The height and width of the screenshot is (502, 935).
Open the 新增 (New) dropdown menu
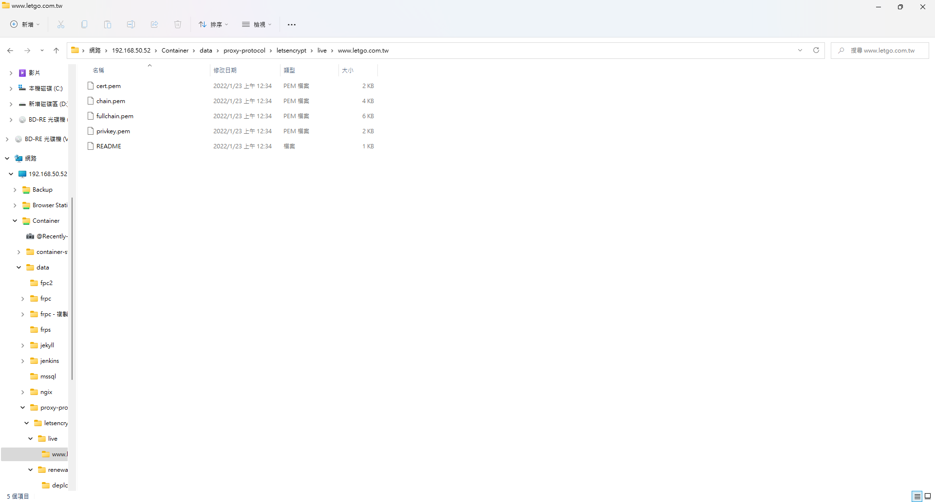[x=25, y=24]
